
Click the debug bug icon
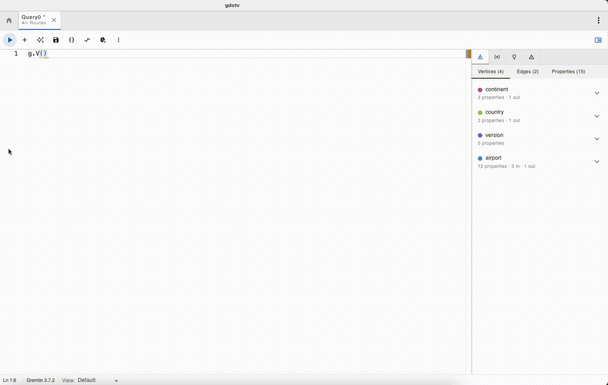(x=103, y=40)
